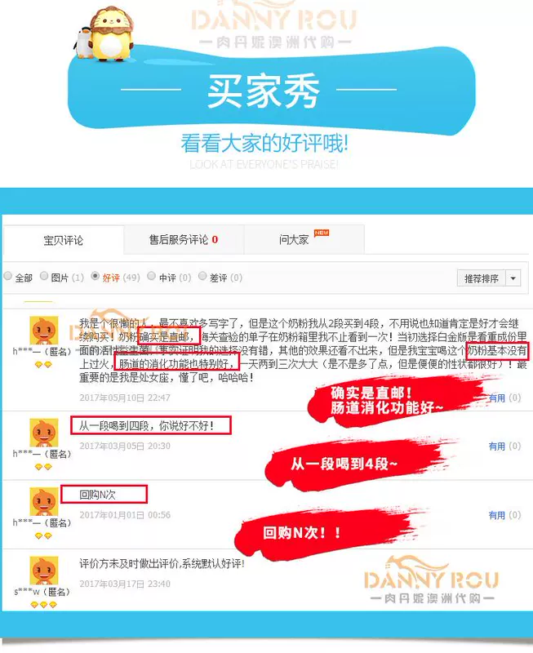The height and width of the screenshot is (653, 533).
Task: Open the 问大家 tab
Action: 304,239
